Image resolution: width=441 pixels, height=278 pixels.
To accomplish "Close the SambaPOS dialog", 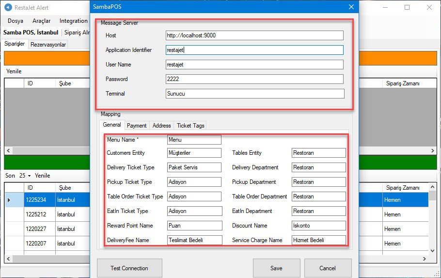I will pyautogui.click(x=352, y=7).
